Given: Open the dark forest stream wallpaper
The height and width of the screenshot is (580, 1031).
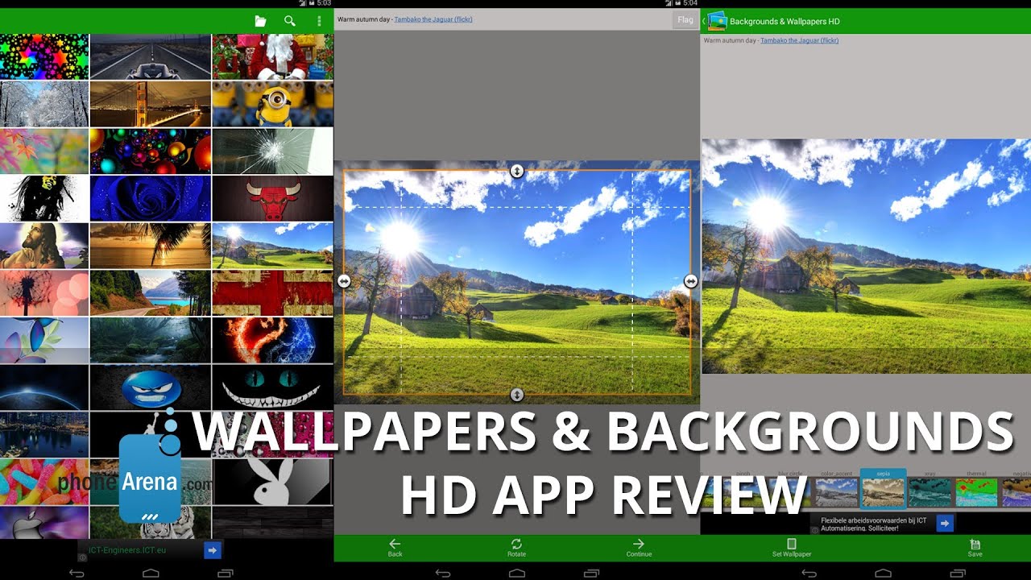Looking at the screenshot, I should tap(151, 340).
